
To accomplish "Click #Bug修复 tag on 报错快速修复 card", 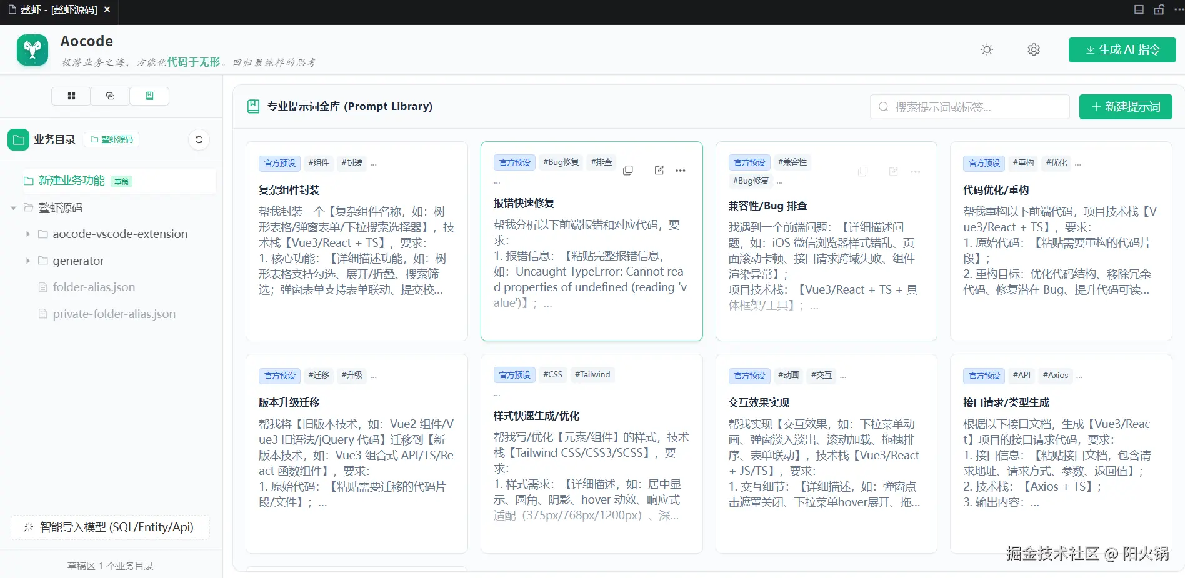I will [x=561, y=162].
